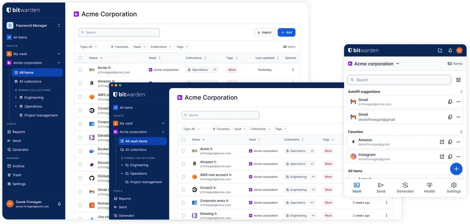Switch to Health tab in extension
470x224 pixels.
(430, 188)
